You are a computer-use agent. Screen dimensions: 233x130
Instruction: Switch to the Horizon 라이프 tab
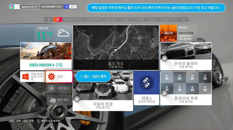click(x=73, y=20)
